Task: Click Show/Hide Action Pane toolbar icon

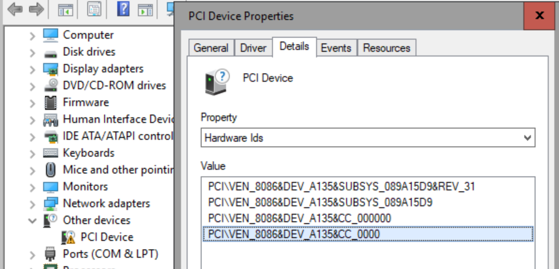Action: pos(145,9)
